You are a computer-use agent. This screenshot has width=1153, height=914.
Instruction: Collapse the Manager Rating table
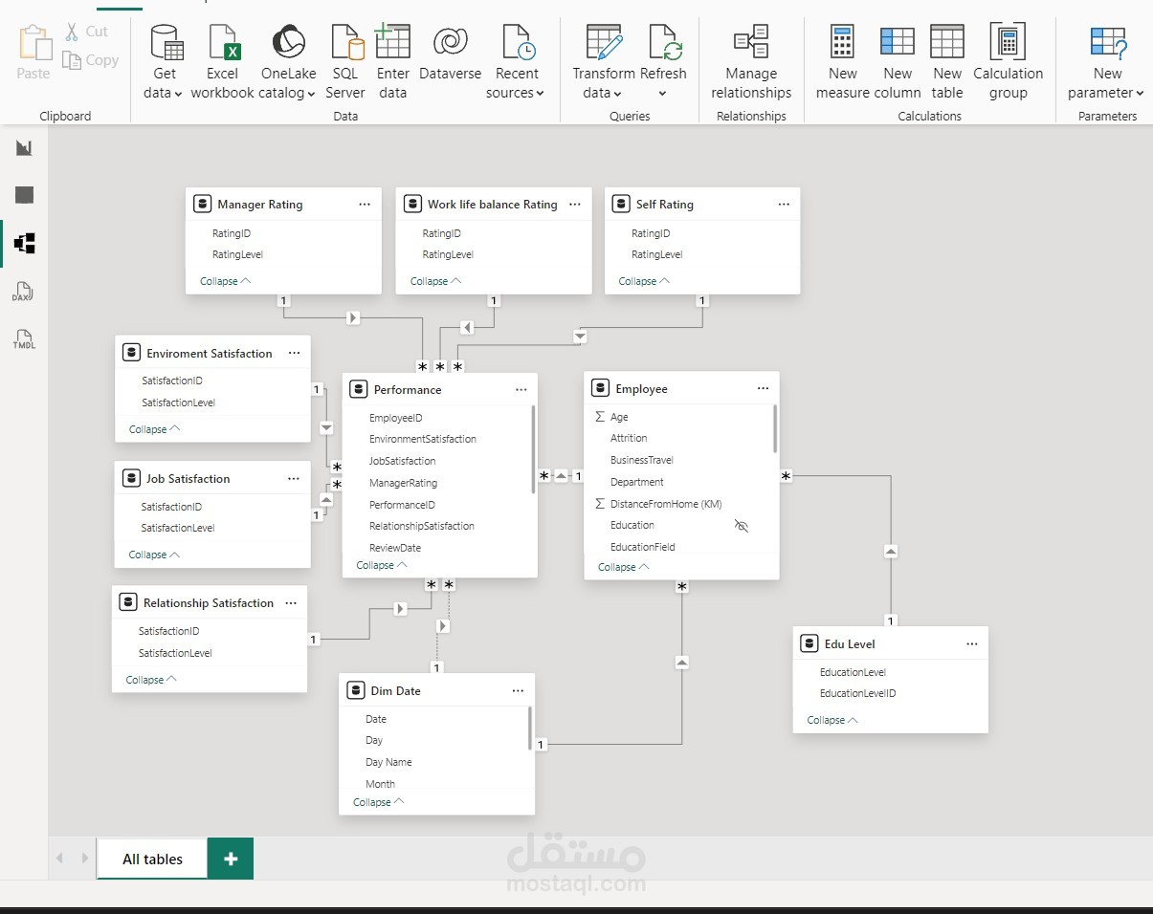click(x=225, y=281)
